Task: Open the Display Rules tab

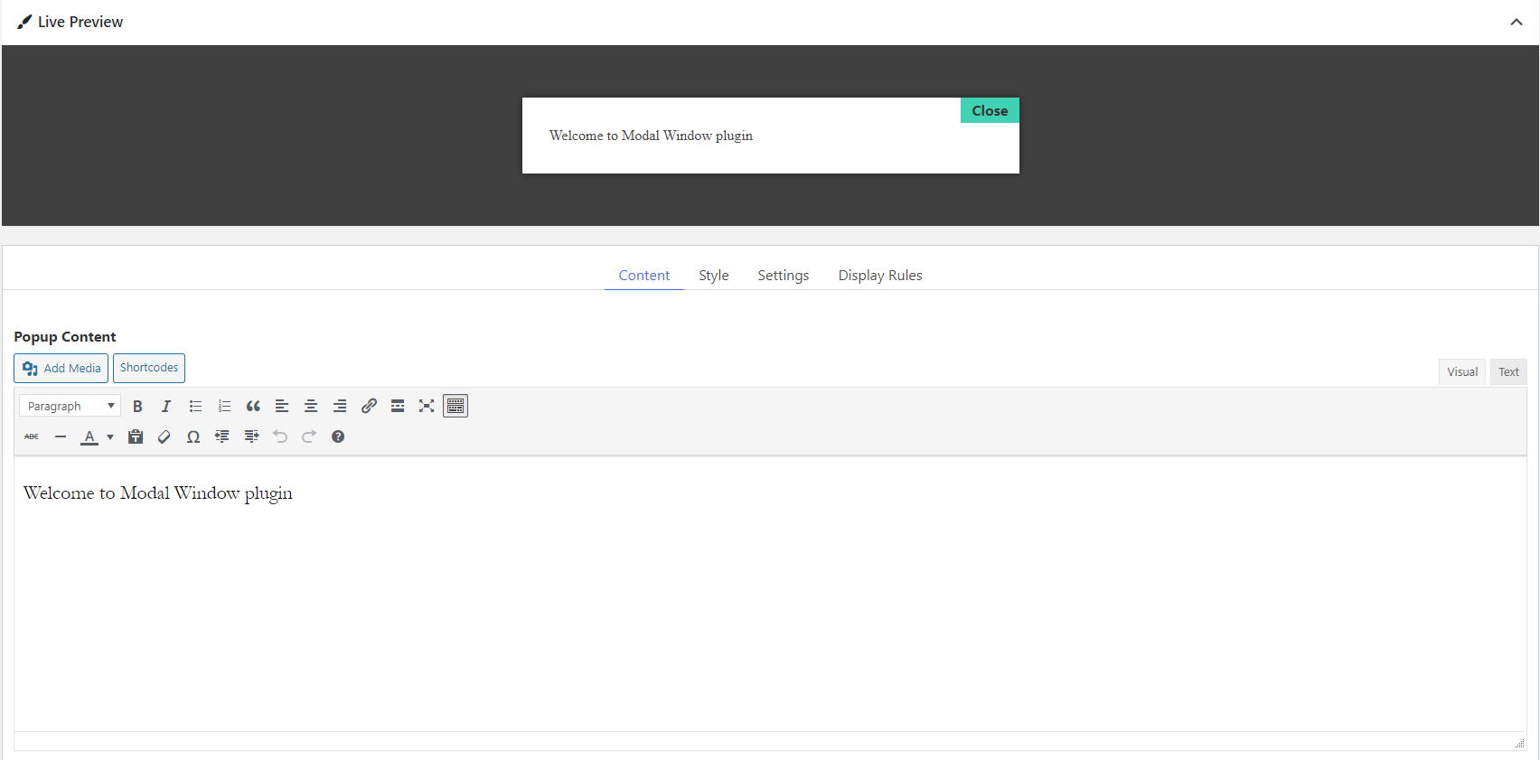Action: [879, 276]
